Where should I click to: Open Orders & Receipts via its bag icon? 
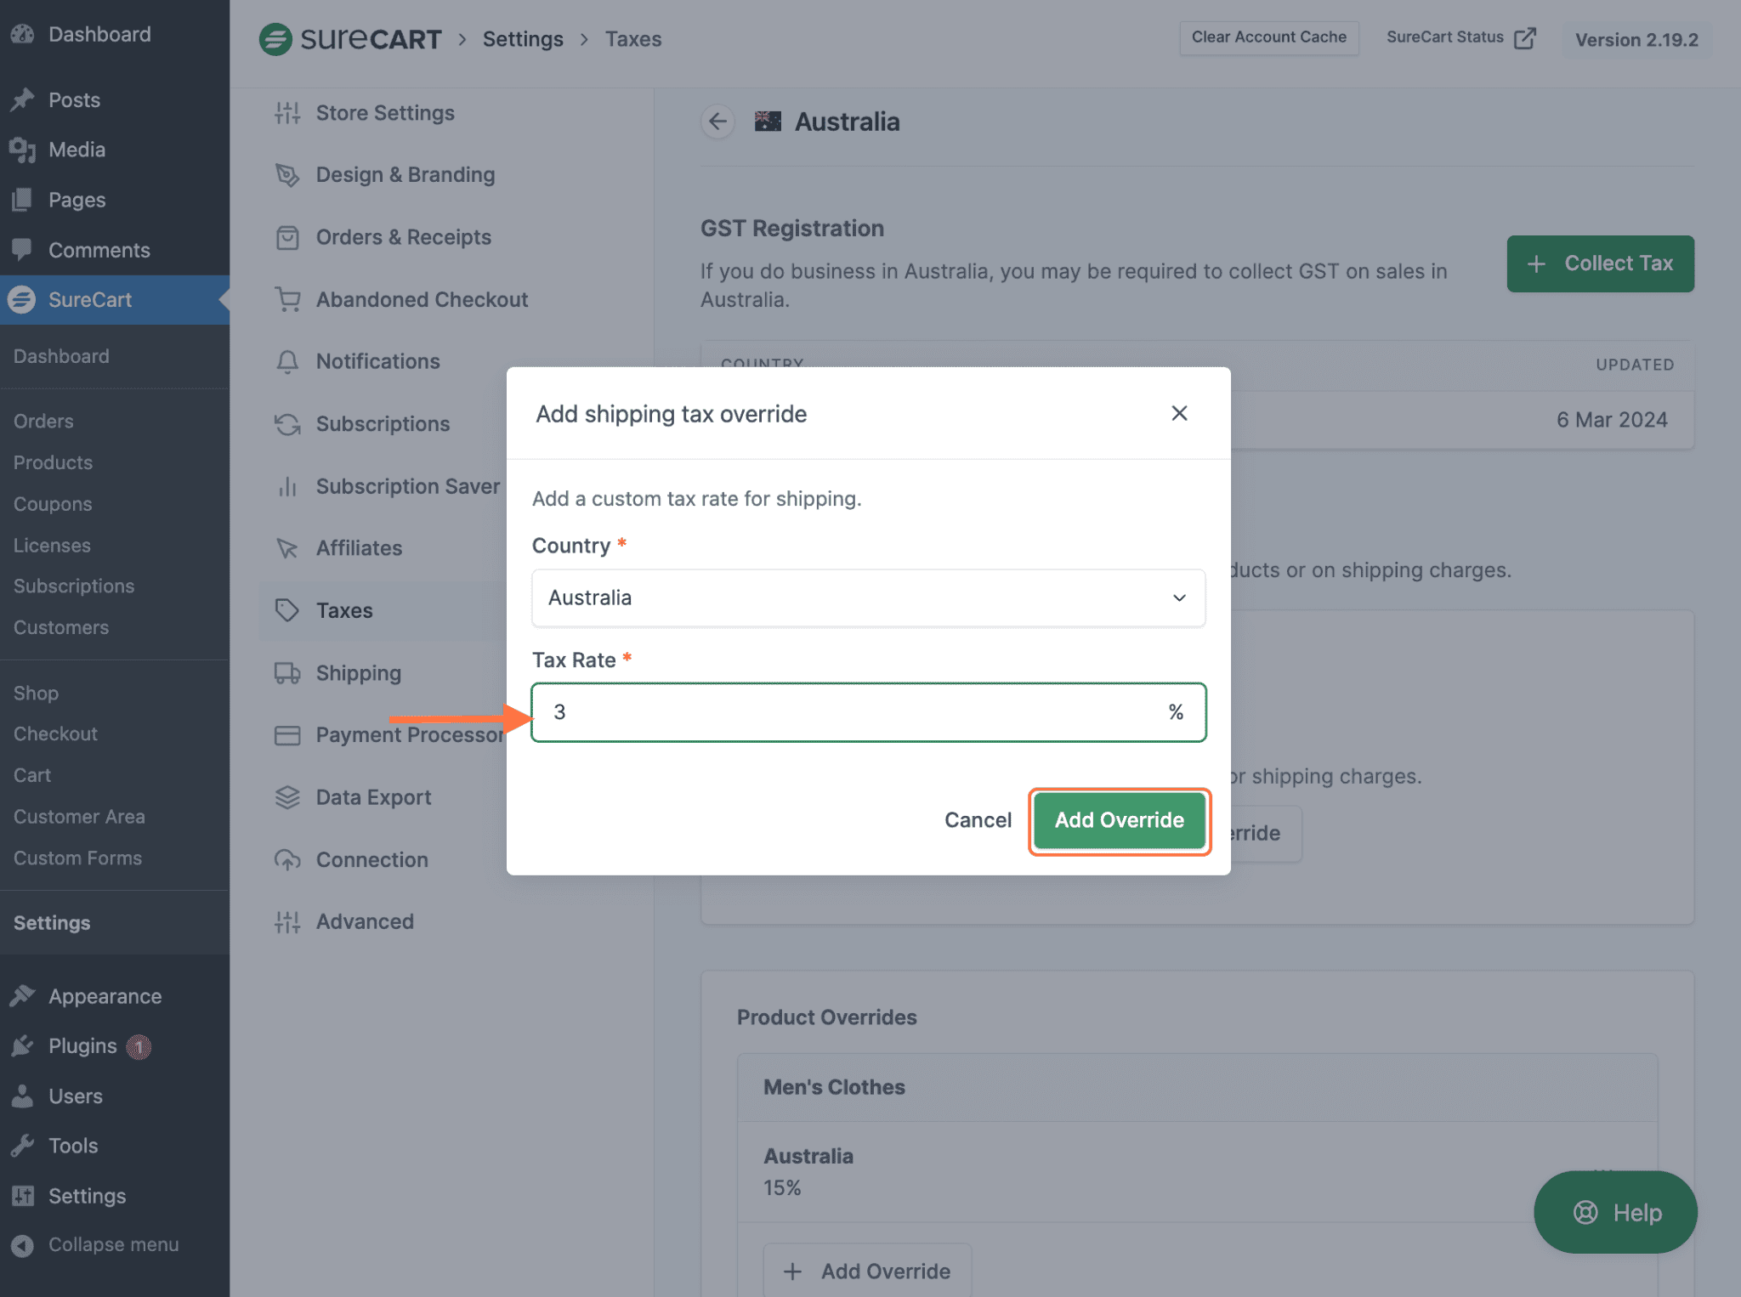pyautogui.click(x=286, y=237)
